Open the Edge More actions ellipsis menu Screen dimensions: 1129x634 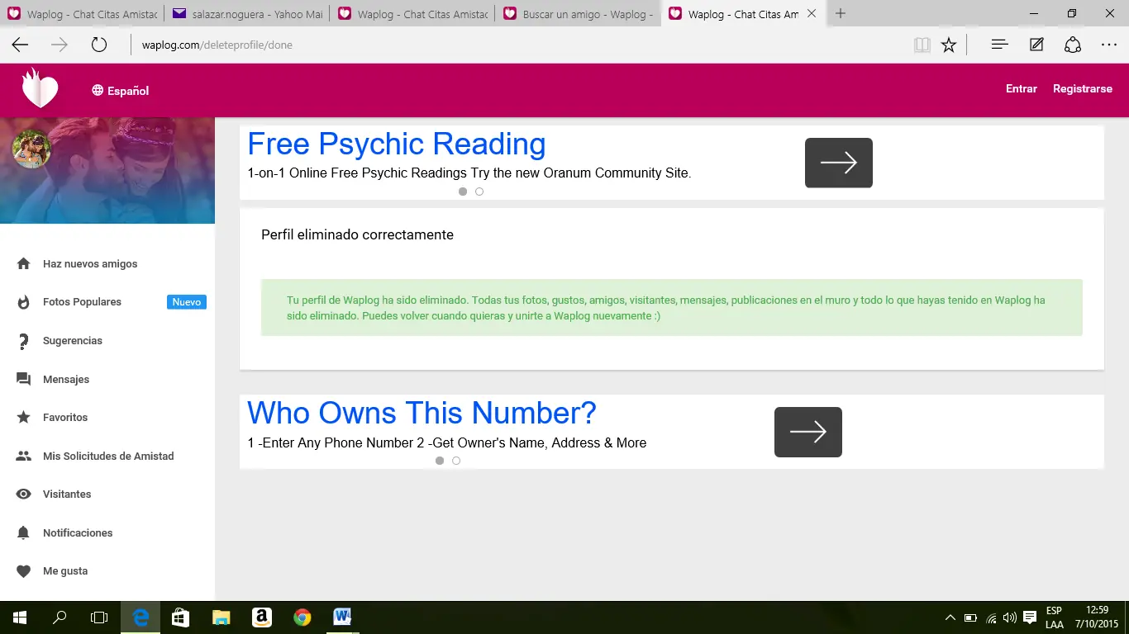(1109, 45)
